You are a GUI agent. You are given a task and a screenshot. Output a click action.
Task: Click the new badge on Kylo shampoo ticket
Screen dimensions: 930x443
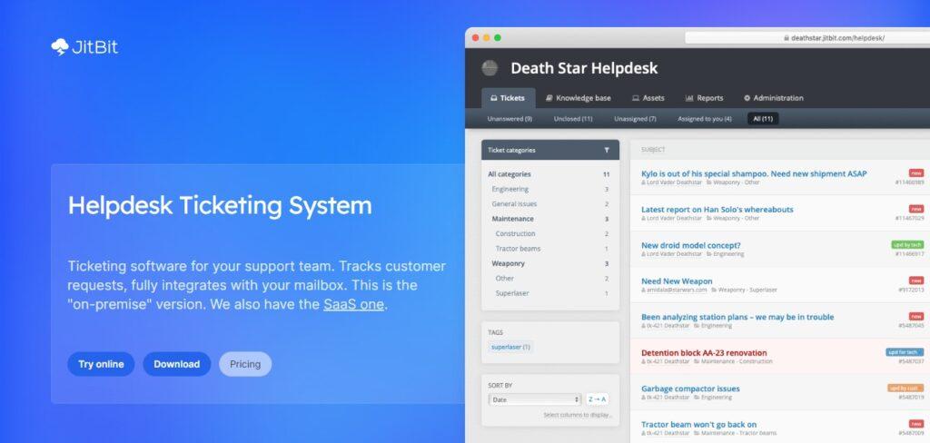point(916,173)
